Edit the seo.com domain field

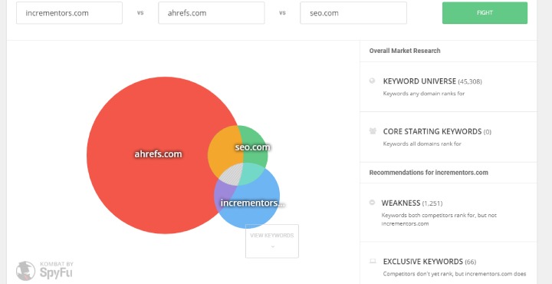353,13
